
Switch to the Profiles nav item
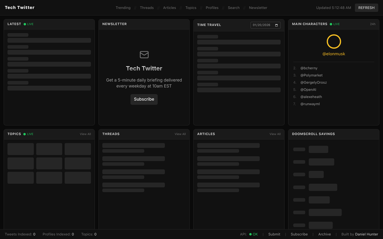tap(212, 8)
